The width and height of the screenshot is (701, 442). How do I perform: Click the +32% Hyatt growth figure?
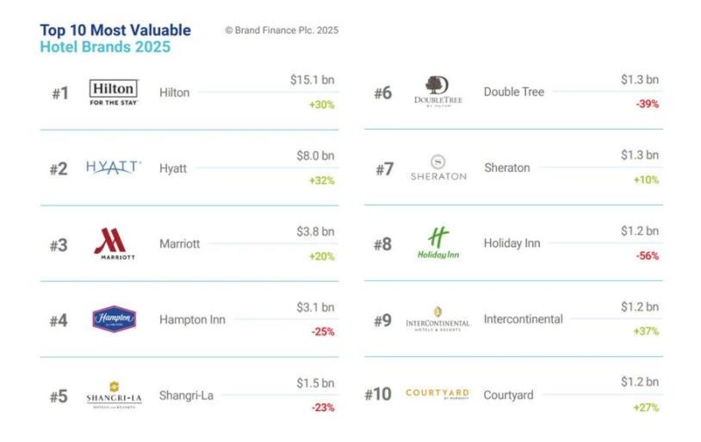click(x=321, y=181)
